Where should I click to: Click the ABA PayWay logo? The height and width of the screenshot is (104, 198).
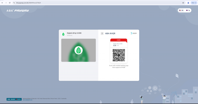(x=18, y=11)
